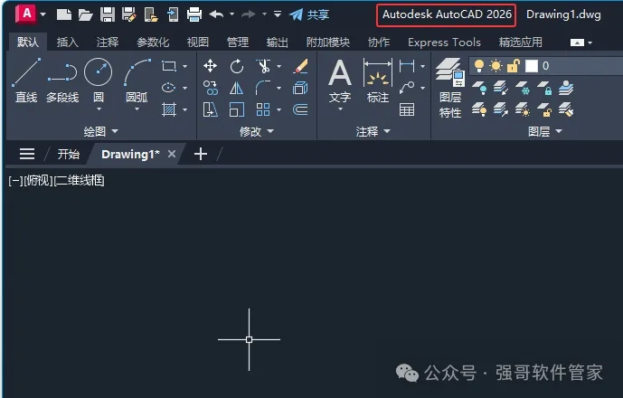Open the file tab hamburger menu
623x398 pixels.
(x=27, y=154)
